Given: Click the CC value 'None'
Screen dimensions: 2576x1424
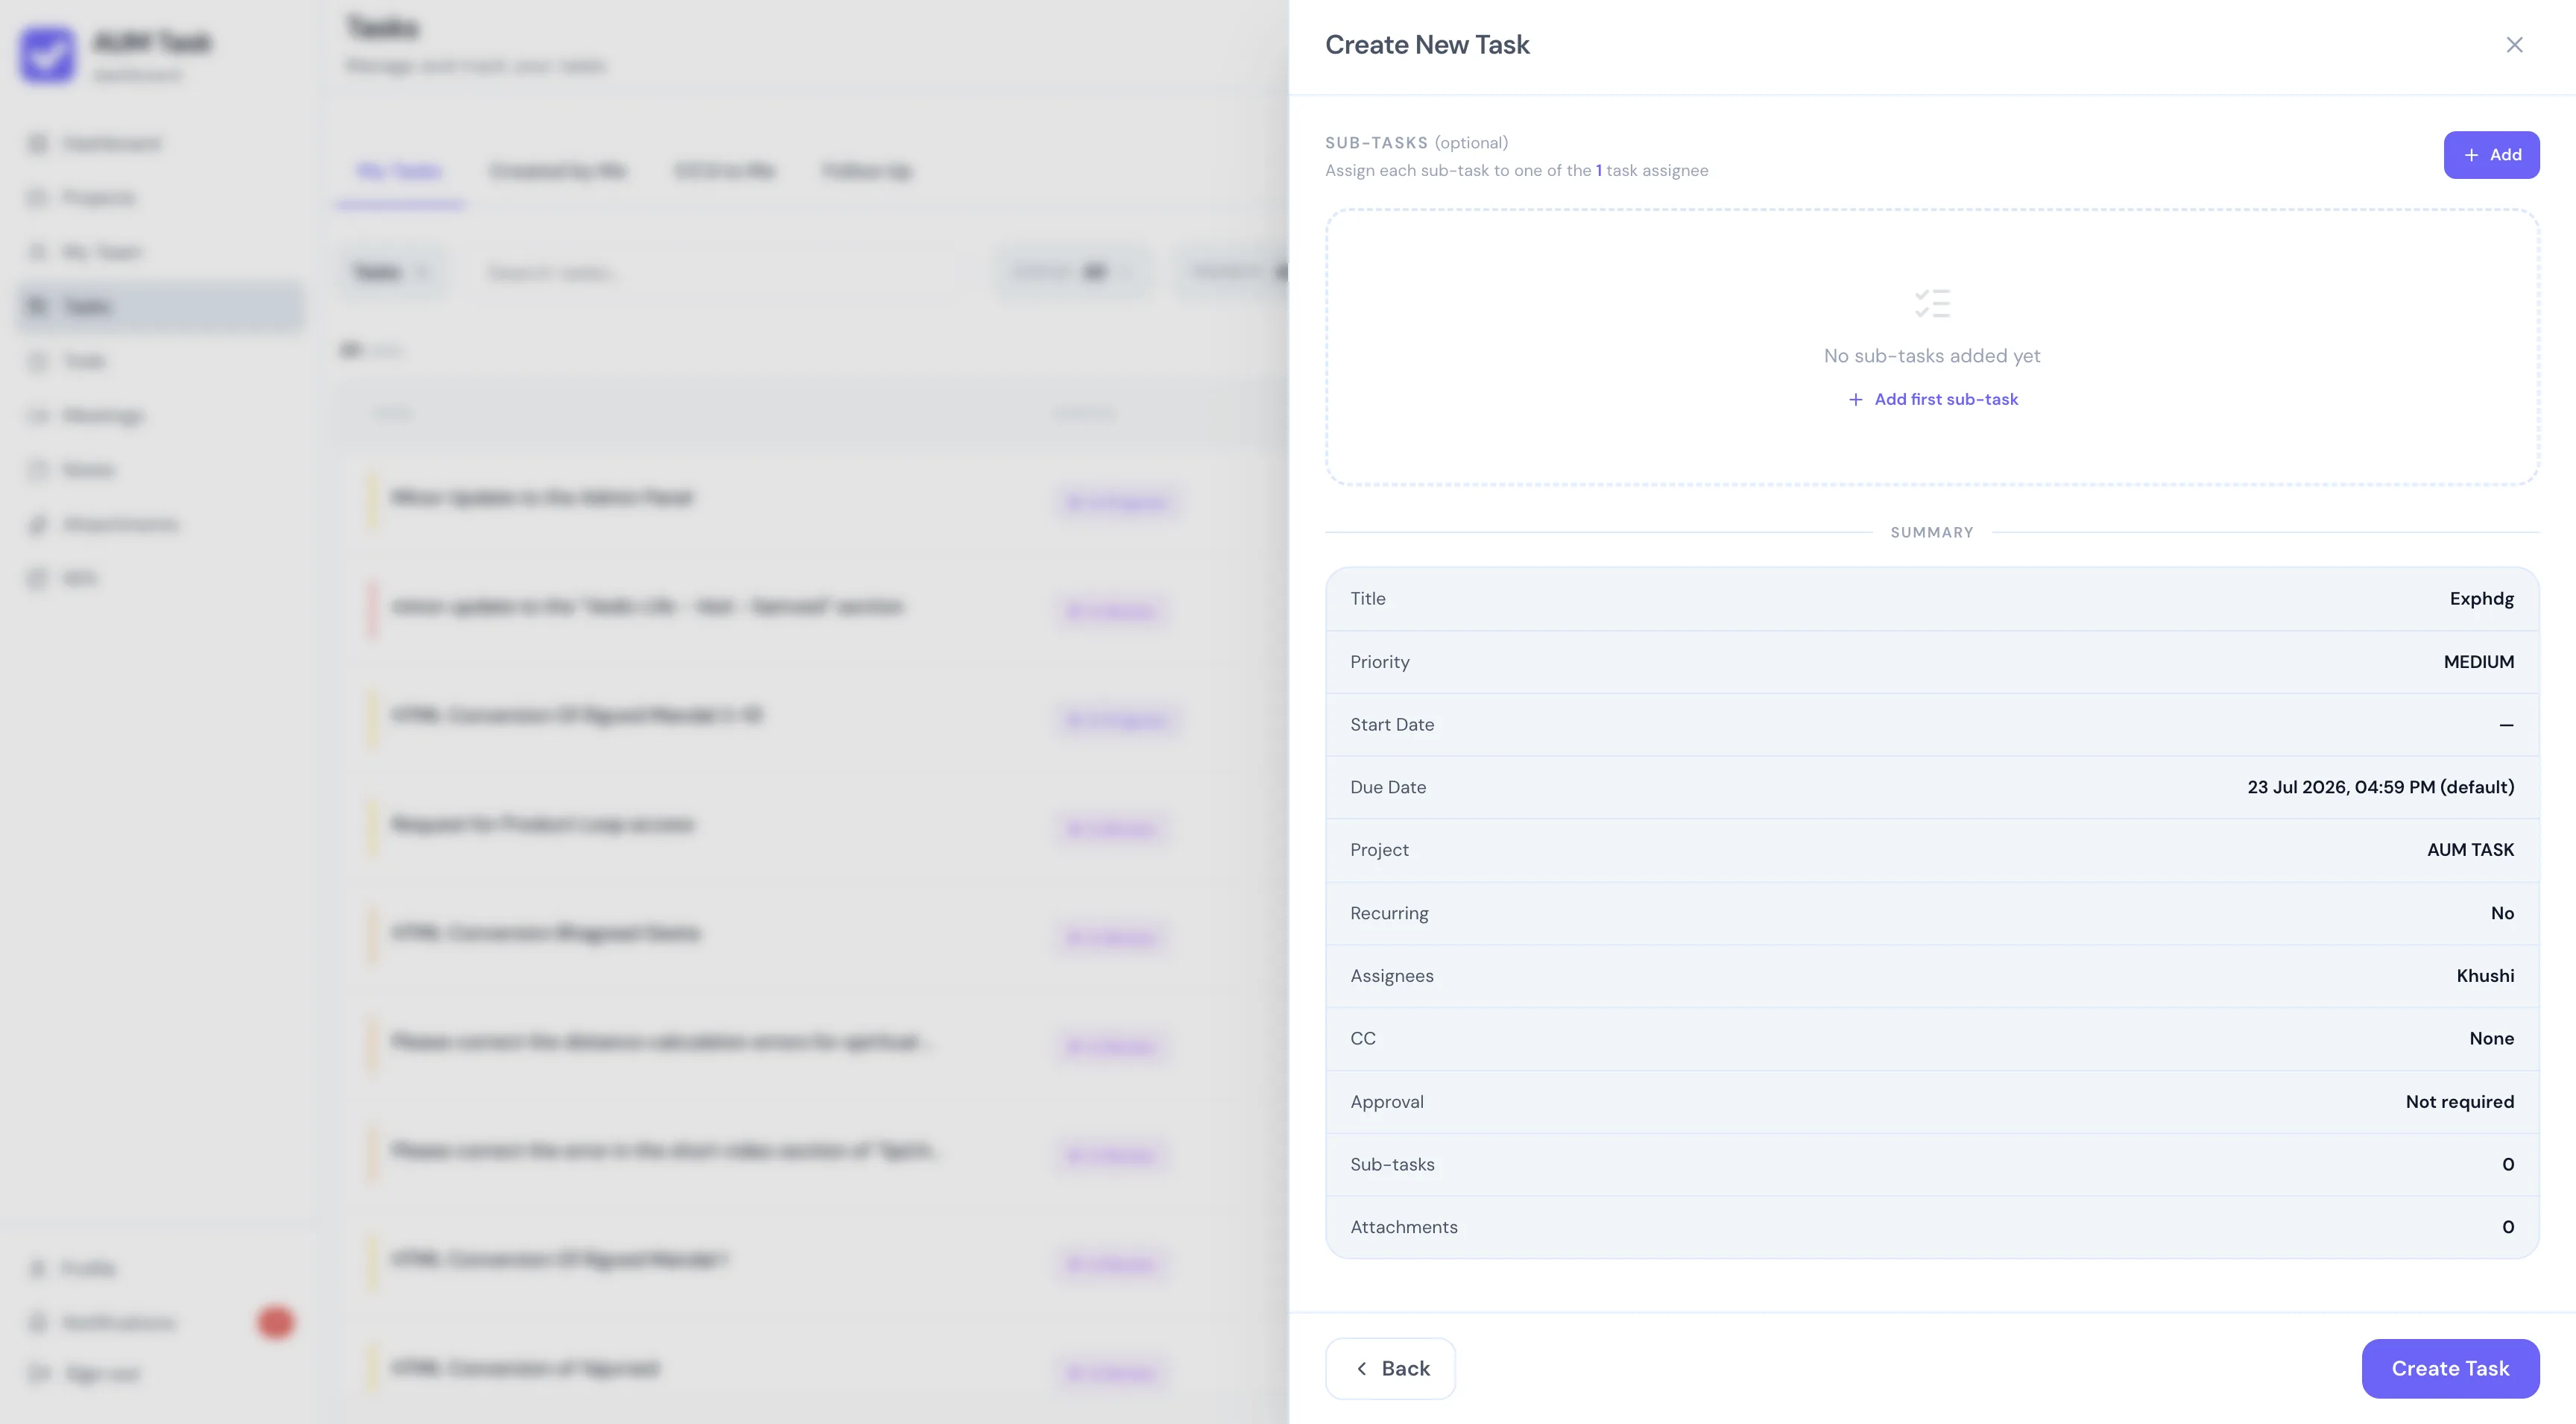Looking at the screenshot, I should point(2491,1039).
